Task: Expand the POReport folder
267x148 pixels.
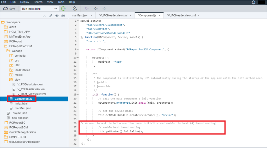Action: click(6, 41)
